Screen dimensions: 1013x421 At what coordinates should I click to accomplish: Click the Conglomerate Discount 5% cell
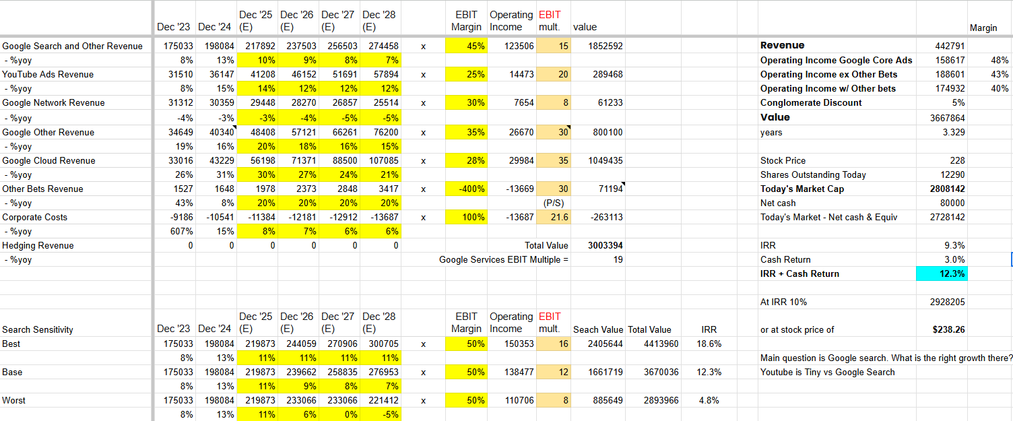(x=942, y=102)
